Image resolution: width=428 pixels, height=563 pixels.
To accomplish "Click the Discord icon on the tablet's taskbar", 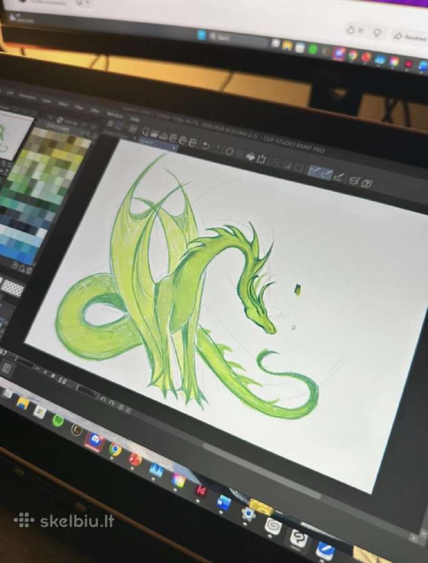I will point(95,440).
